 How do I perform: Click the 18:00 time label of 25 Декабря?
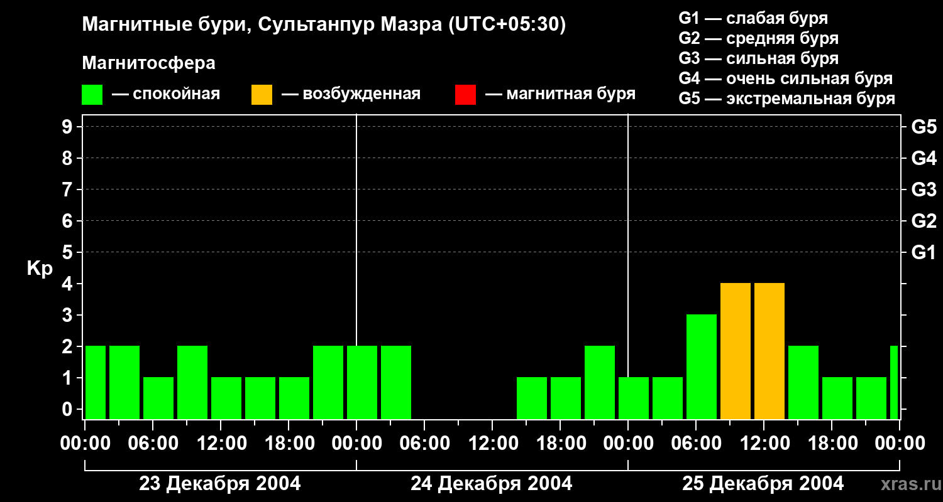(x=832, y=444)
